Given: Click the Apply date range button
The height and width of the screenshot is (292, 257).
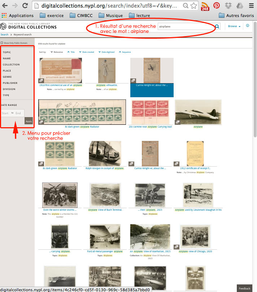Looking at the screenshot, I should tap(29, 121).
